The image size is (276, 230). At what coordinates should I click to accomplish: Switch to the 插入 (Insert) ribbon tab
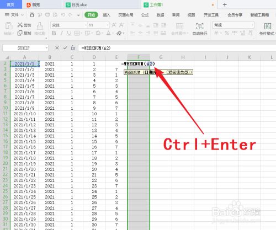pyautogui.click(x=107, y=15)
